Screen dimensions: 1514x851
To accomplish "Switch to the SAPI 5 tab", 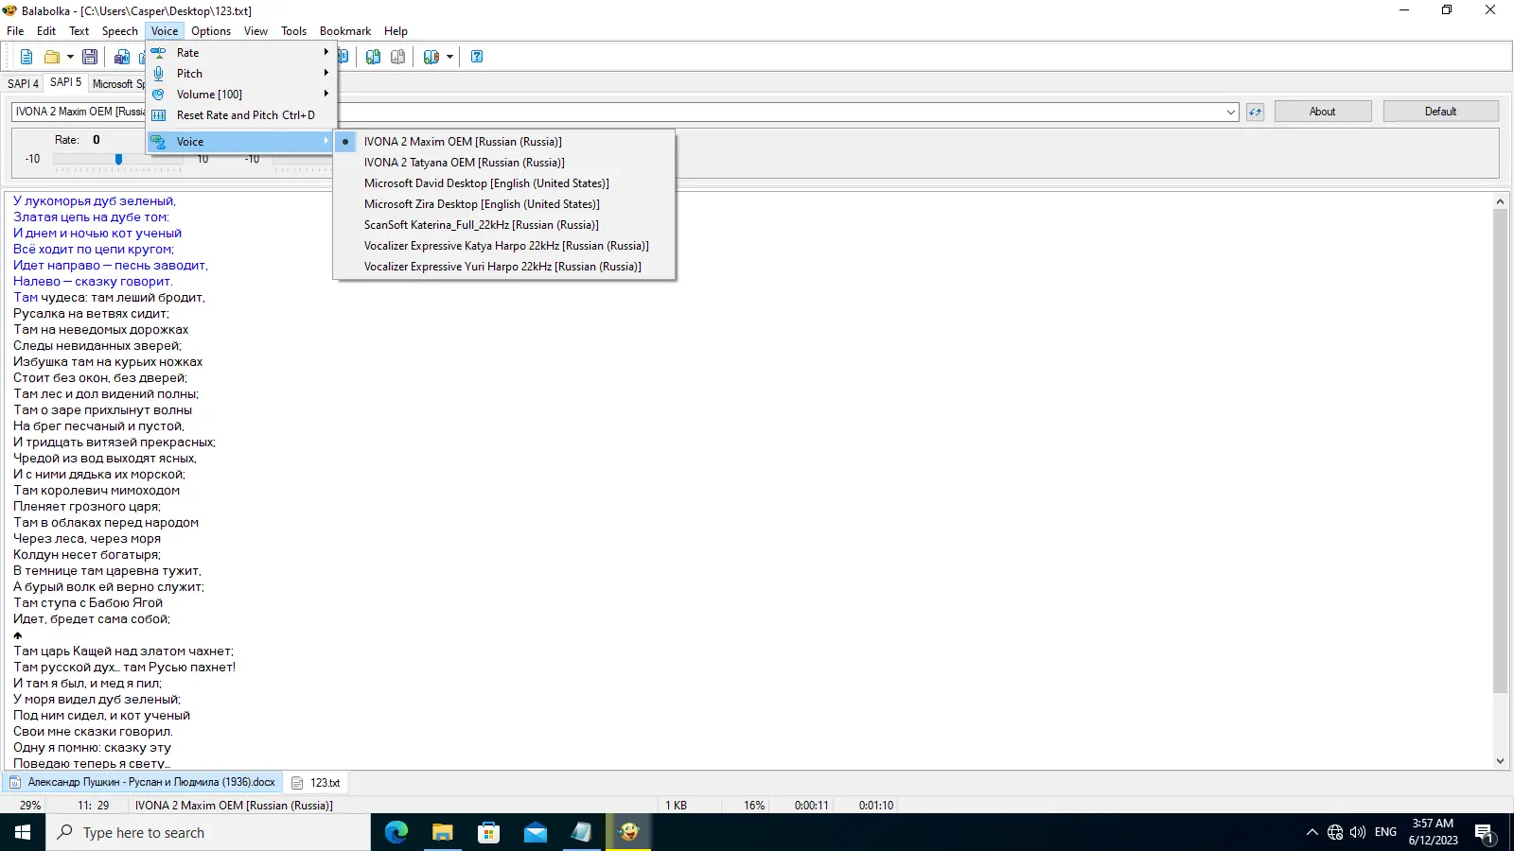I will point(65,82).
